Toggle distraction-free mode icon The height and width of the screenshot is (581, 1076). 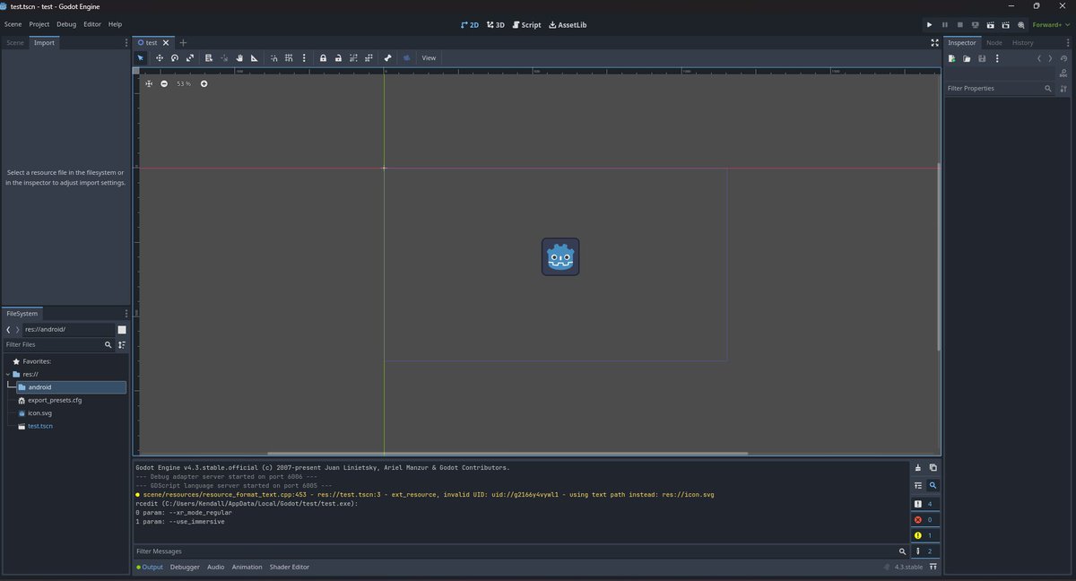click(934, 43)
